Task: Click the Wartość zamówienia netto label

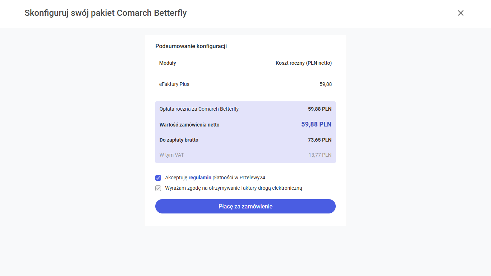Action: point(189,125)
